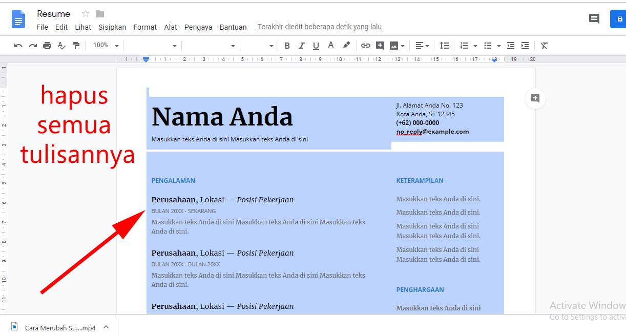Open the Sisipkan menu
The height and width of the screenshot is (336, 626).
tap(112, 27)
